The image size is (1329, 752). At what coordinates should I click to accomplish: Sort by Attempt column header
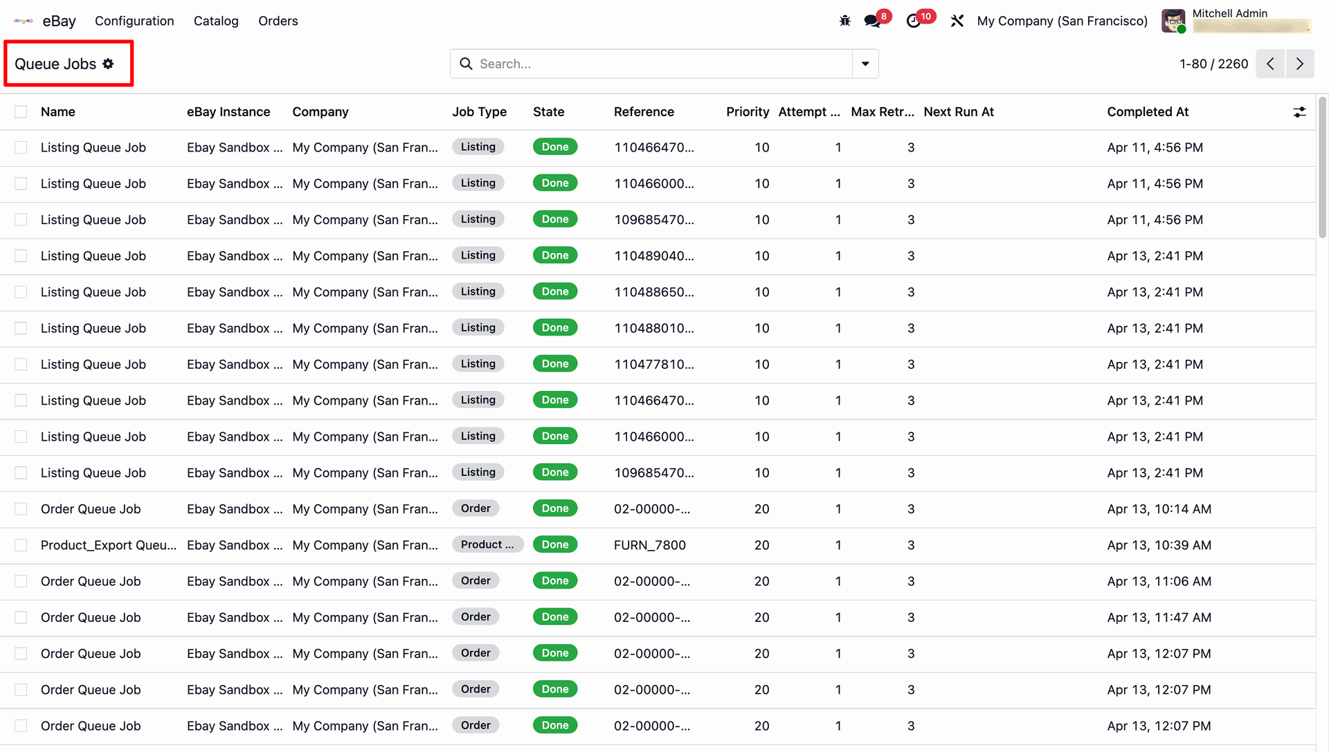pyautogui.click(x=809, y=112)
